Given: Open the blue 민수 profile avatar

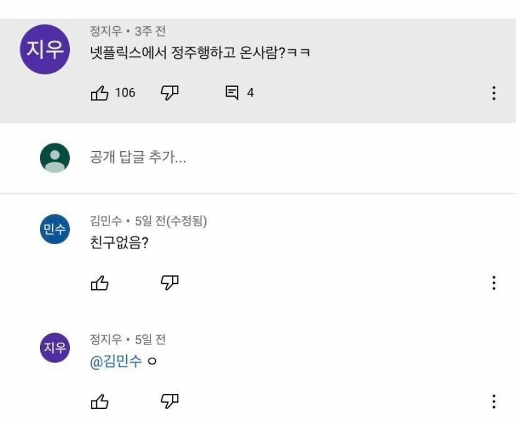Looking at the screenshot, I should point(55,229).
